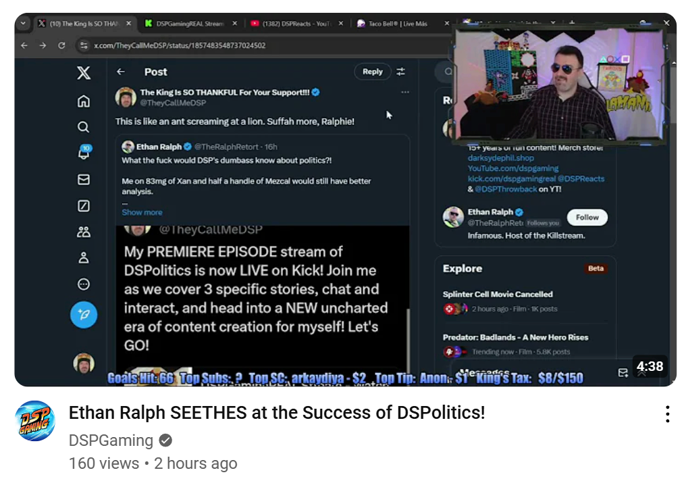
Task: Close the Taco Bell tab
Action: click(447, 24)
